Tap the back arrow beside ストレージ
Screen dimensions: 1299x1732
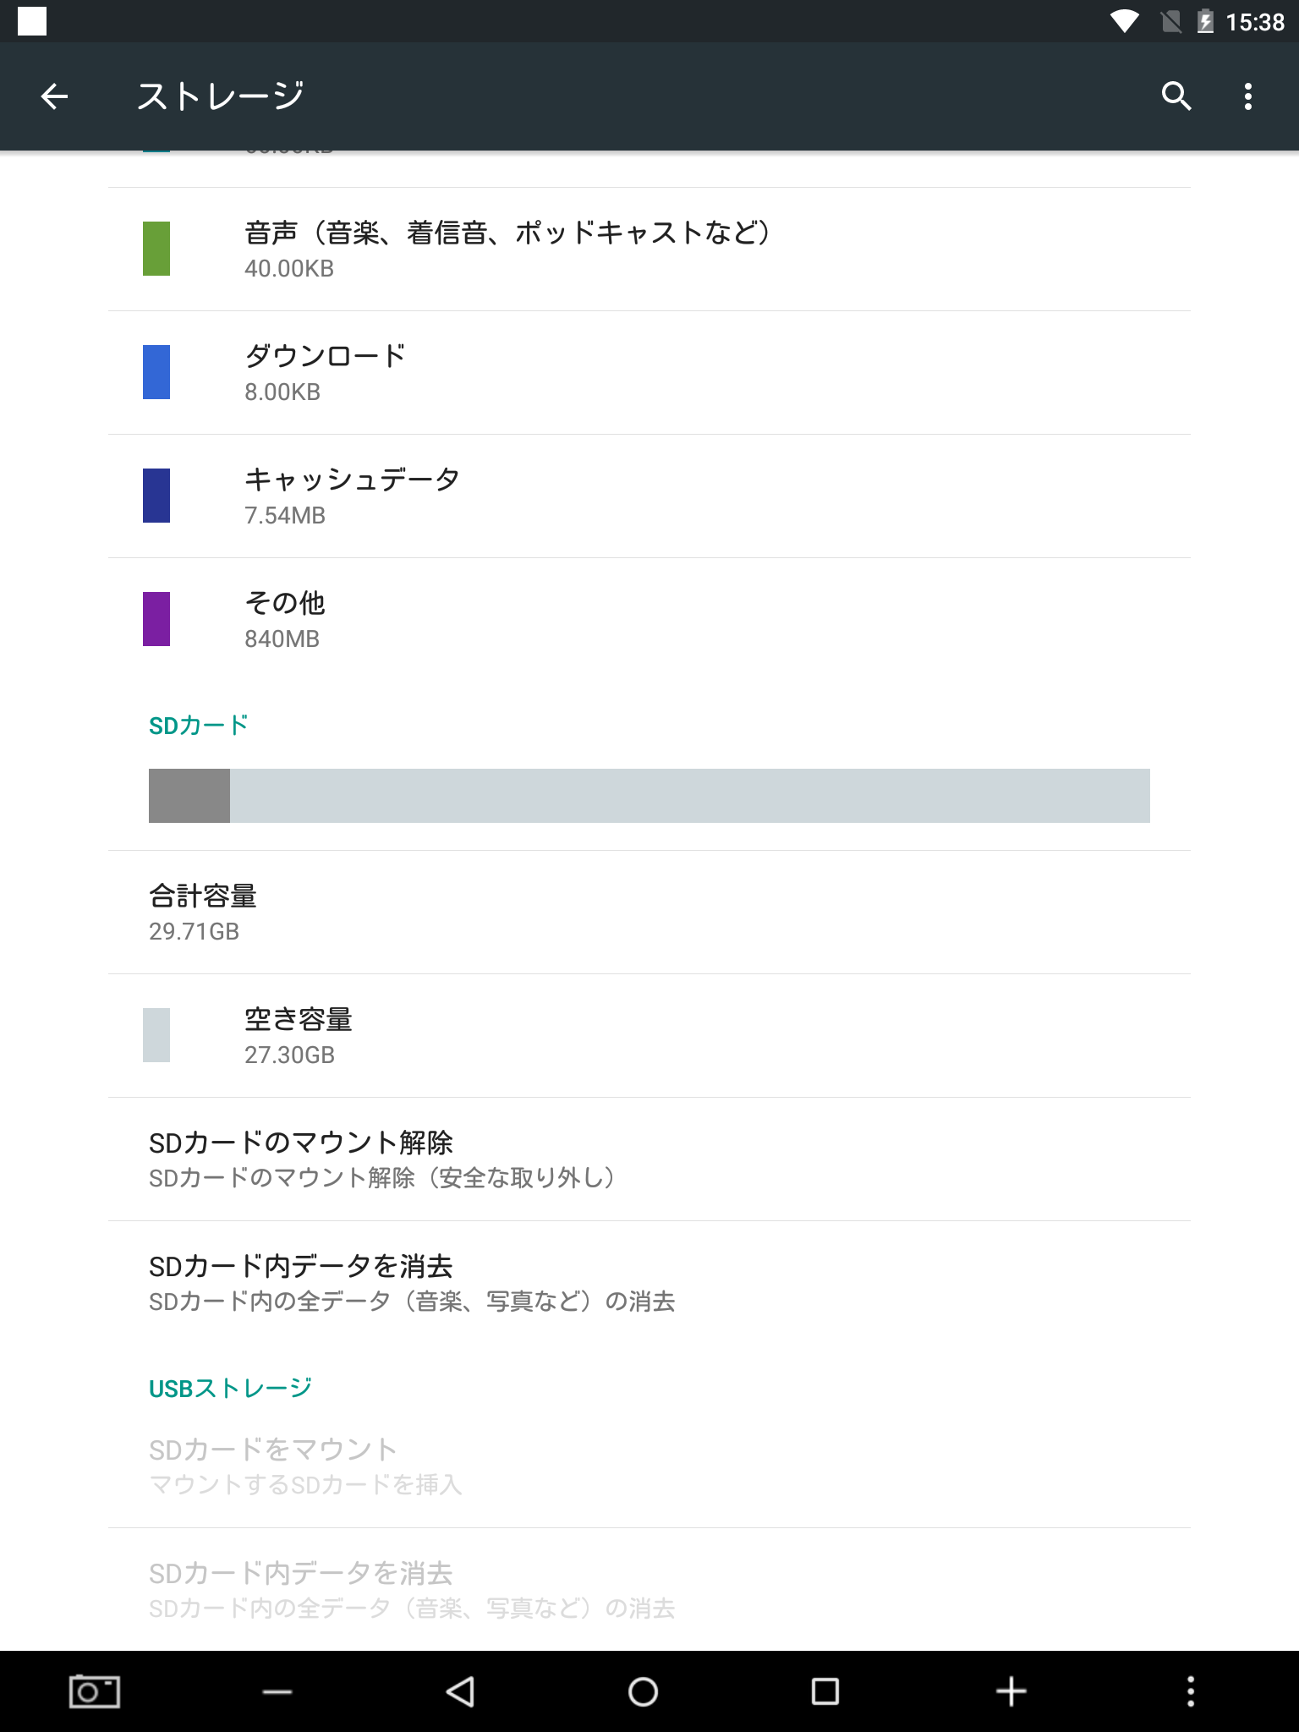(x=54, y=96)
